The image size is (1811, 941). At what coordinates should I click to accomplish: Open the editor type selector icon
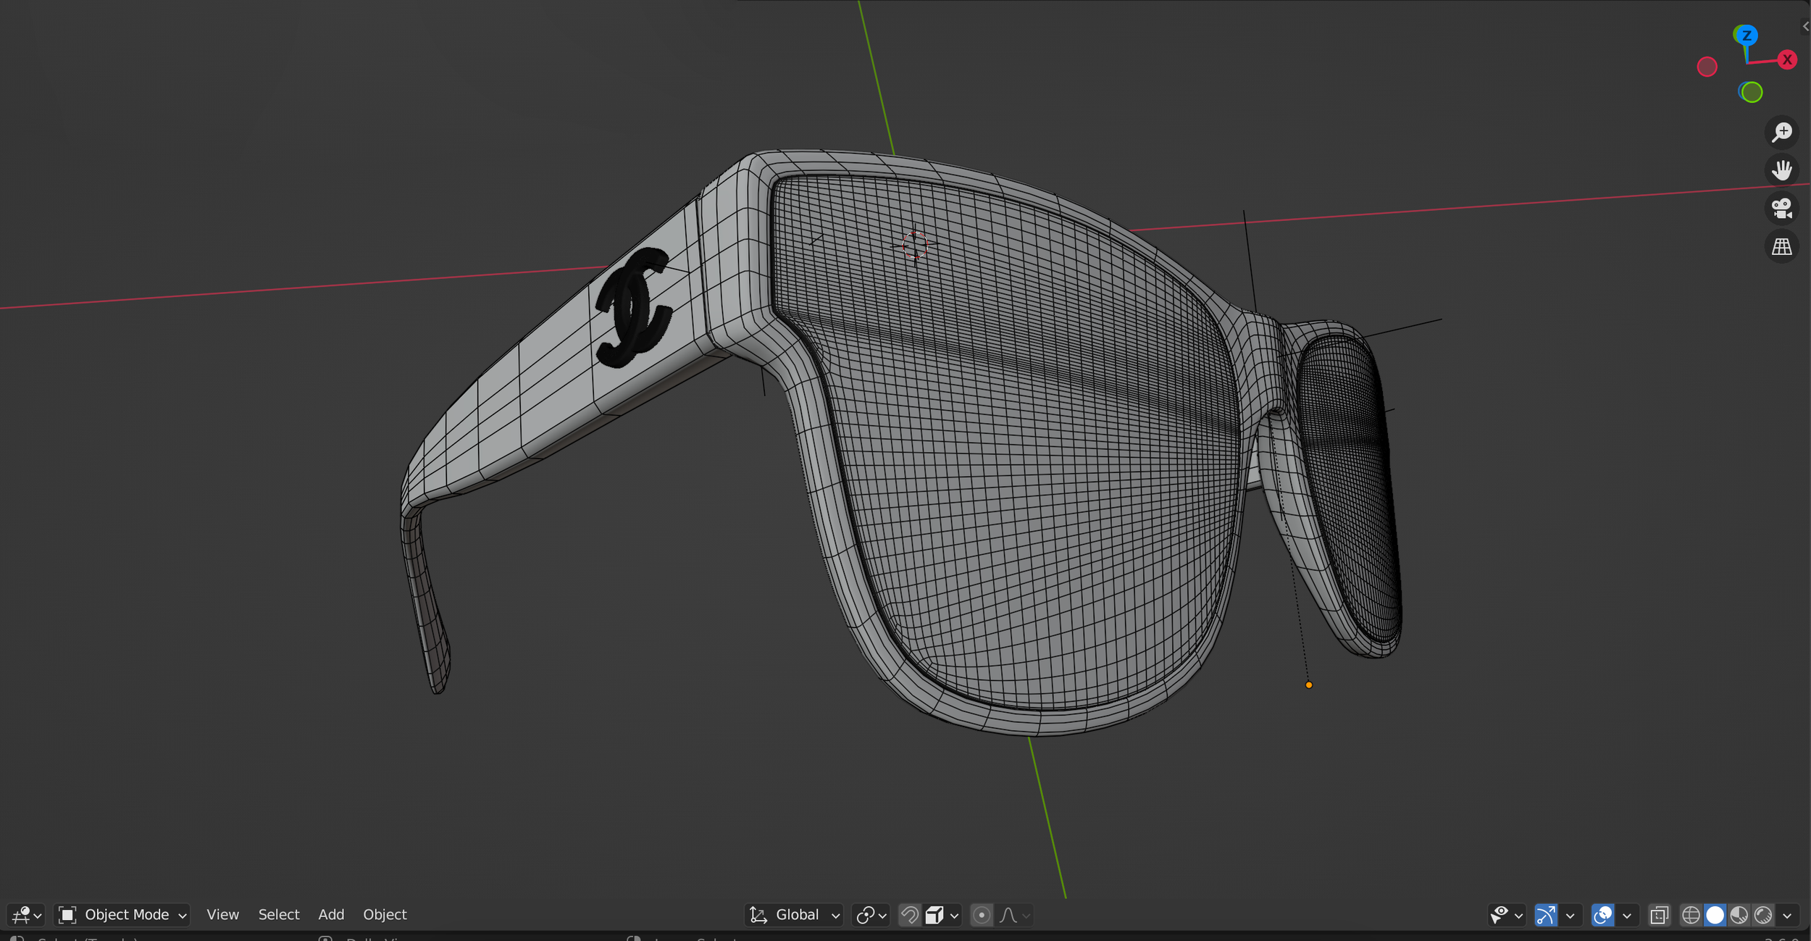(26, 915)
